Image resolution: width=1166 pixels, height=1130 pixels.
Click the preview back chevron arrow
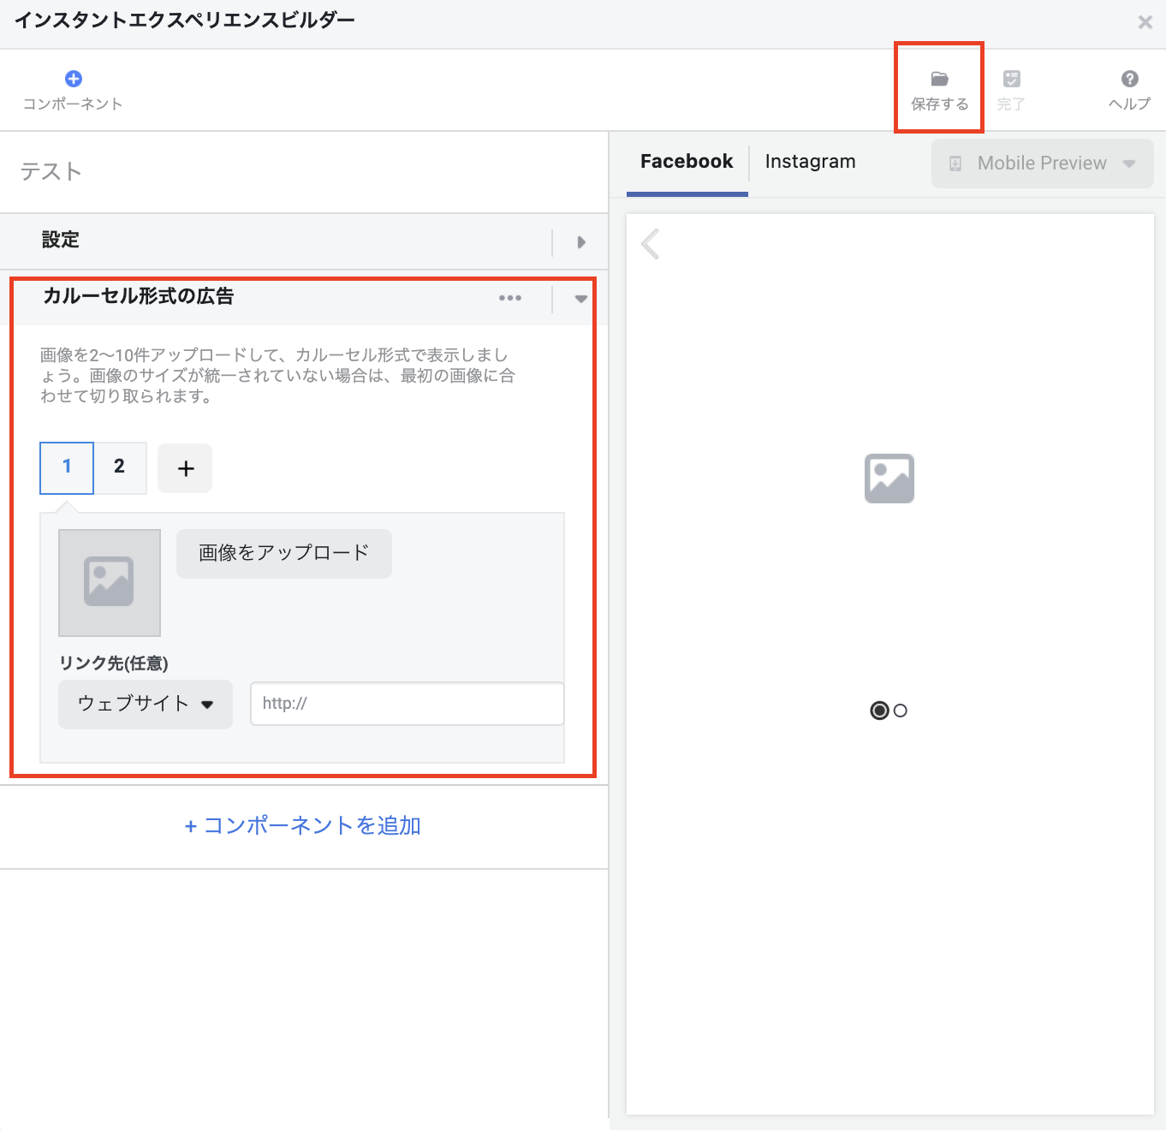point(651,244)
